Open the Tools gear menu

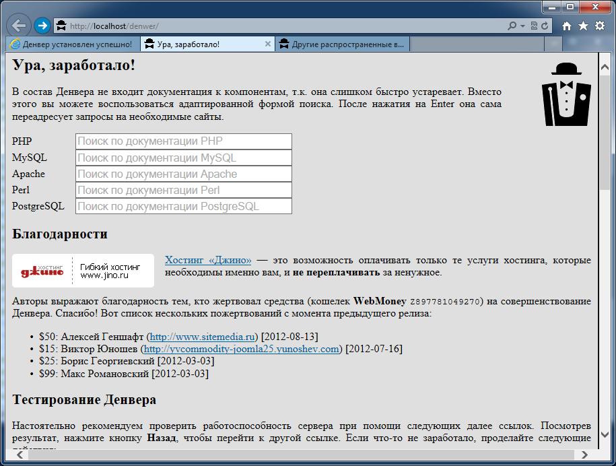pos(599,26)
